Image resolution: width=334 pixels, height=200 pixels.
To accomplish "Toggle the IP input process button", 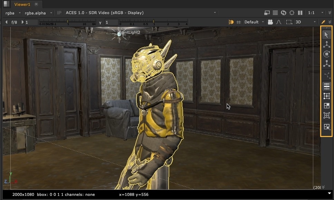I will [59, 13].
